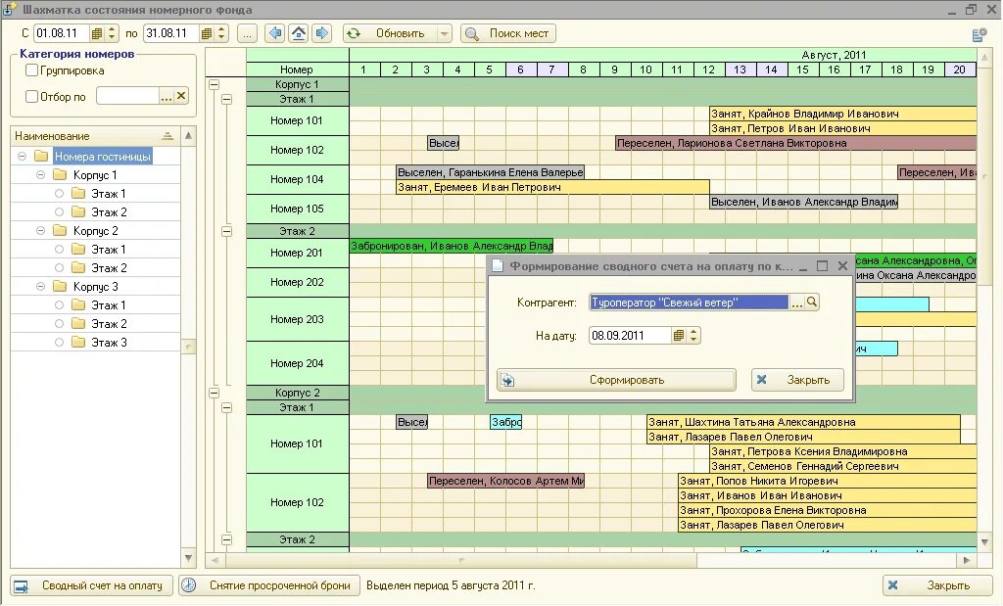
Task: Click Снятие просроченной брони button
Action: (269, 585)
